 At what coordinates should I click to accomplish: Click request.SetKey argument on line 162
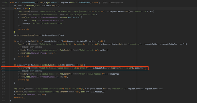[135, 89]
